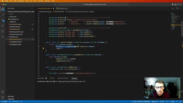This screenshot has height=103, width=183.
Task: Open the Extensions view
Action: 3,31
